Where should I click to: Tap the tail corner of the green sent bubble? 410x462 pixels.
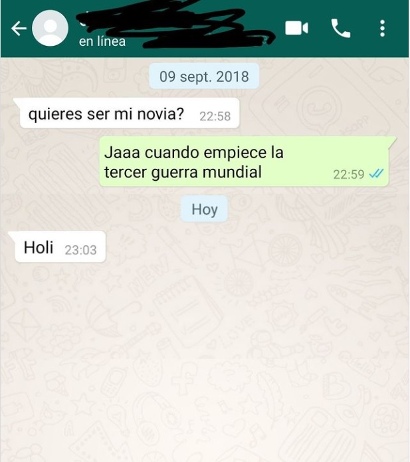tap(393, 141)
